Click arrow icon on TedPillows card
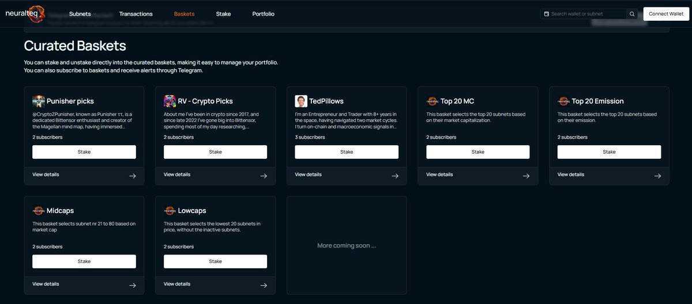The image size is (692, 304). pyautogui.click(x=395, y=176)
